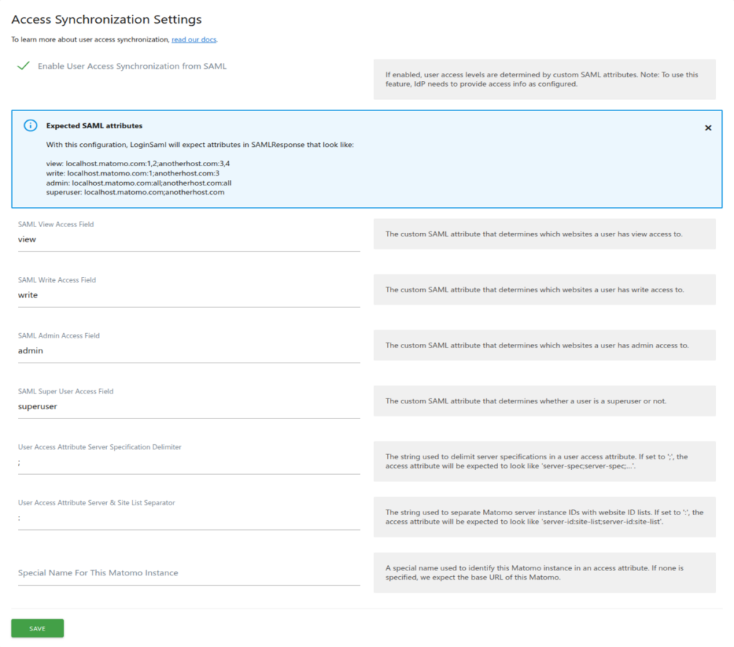Click the SAML Super User Access Field
This screenshot has width=734, height=647.
[x=189, y=407]
